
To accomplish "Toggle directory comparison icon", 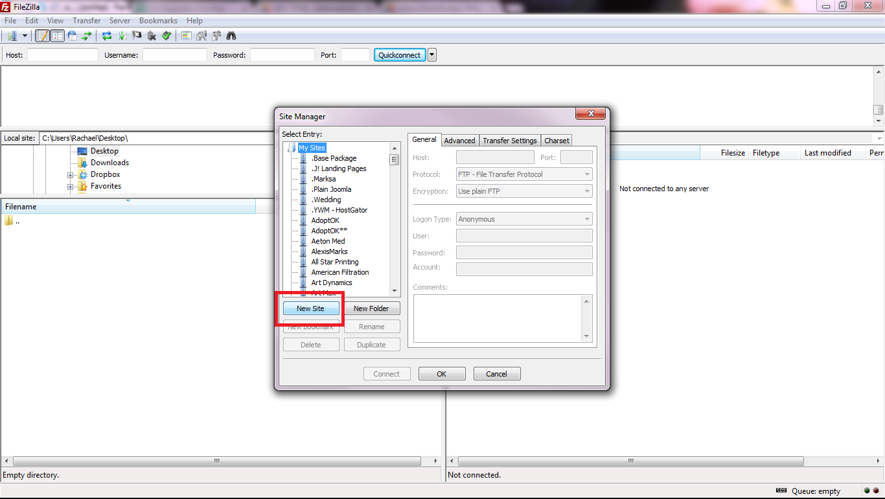I will click(201, 36).
